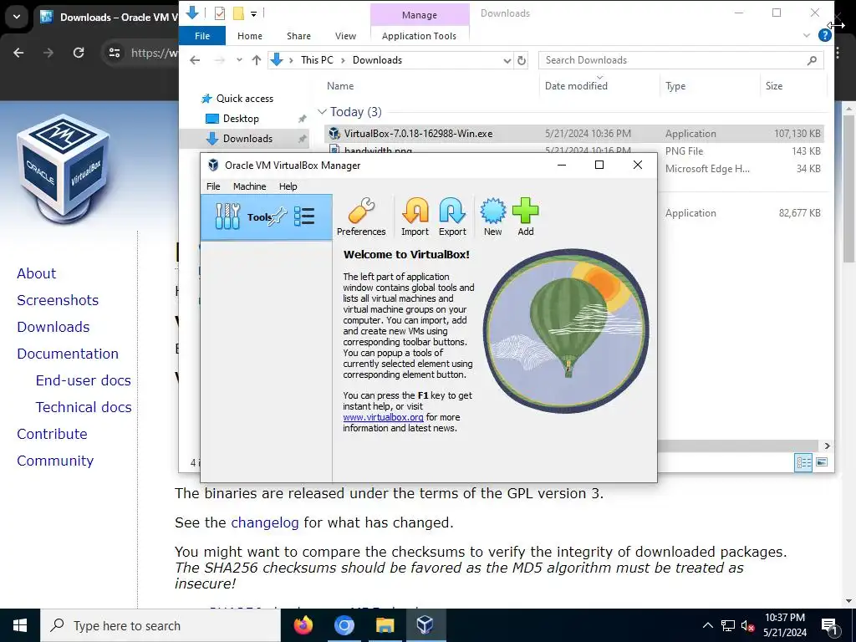Click the New folder quick access icon
The image size is (856, 642).
click(238, 13)
